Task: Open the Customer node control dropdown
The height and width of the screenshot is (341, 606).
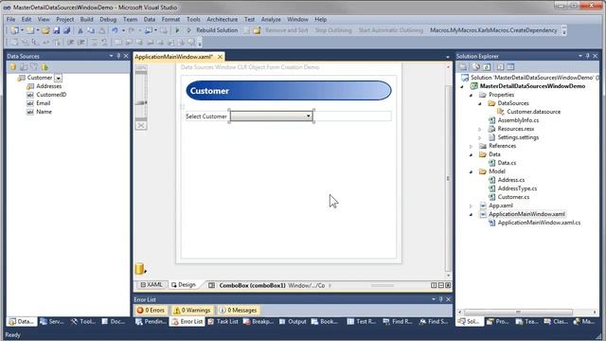Action: click(x=58, y=78)
